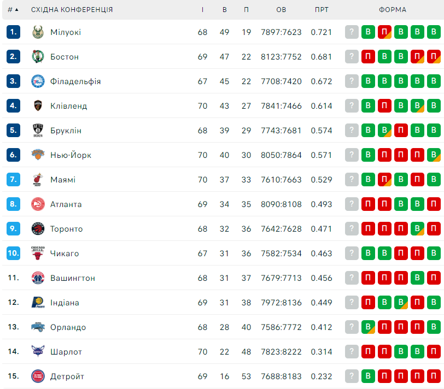Click the Milwaukee Bucks team logo

tap(38, 32)
